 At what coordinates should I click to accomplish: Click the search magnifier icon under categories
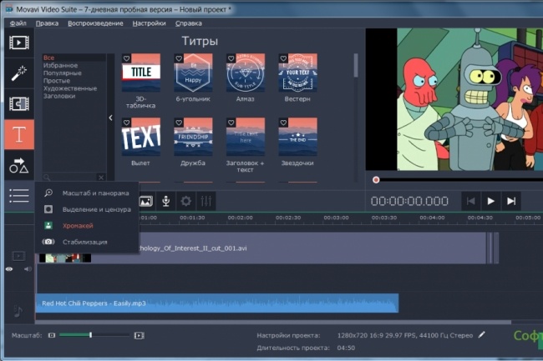click(x=47, y=178)
